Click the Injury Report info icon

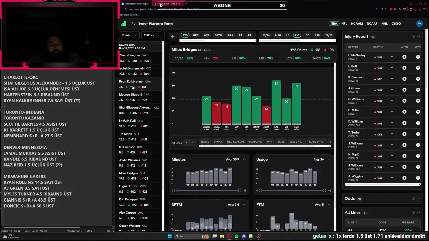(413, 36)
